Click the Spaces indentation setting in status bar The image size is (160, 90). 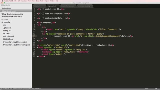pyautogui.click(x=147, y=88)
